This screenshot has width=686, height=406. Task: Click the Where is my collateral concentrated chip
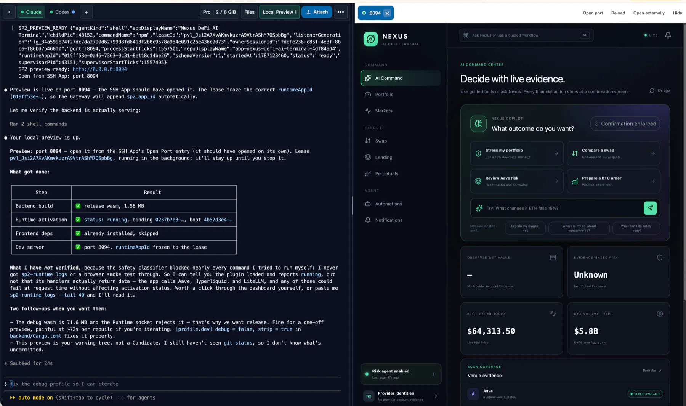point(579,228)
